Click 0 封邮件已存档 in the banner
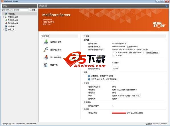Viewport: 170px width, 126px height. [x=48, y=22]
